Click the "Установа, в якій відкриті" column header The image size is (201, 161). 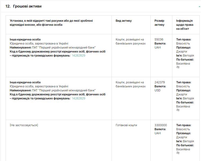coord(51,23)
